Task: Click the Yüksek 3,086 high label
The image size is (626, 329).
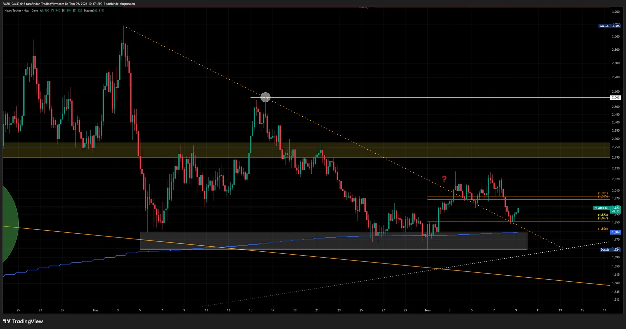Action: click(x=610, y=26)
